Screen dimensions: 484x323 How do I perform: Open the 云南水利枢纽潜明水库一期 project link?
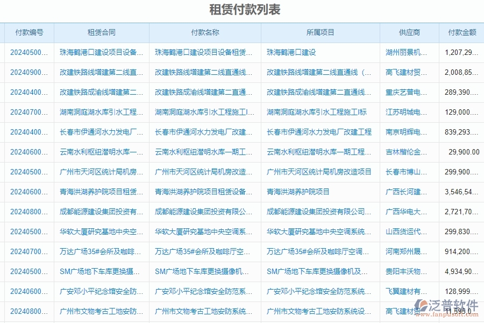coord(317,152)
